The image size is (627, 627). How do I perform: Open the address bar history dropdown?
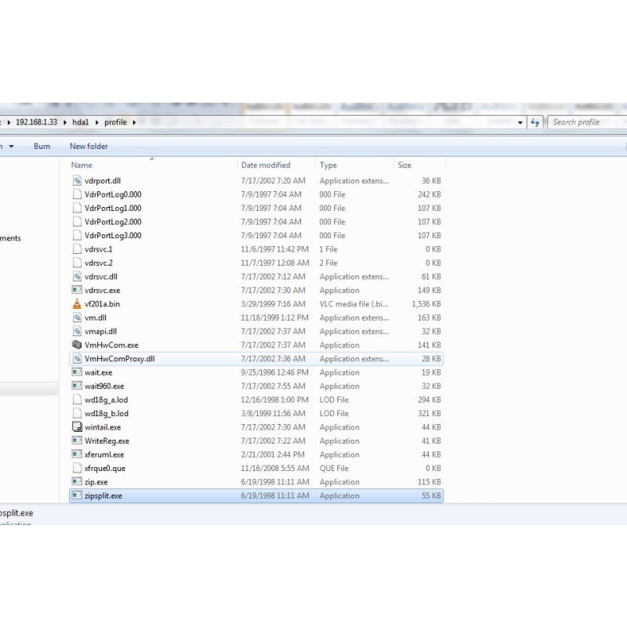(521, 122)
